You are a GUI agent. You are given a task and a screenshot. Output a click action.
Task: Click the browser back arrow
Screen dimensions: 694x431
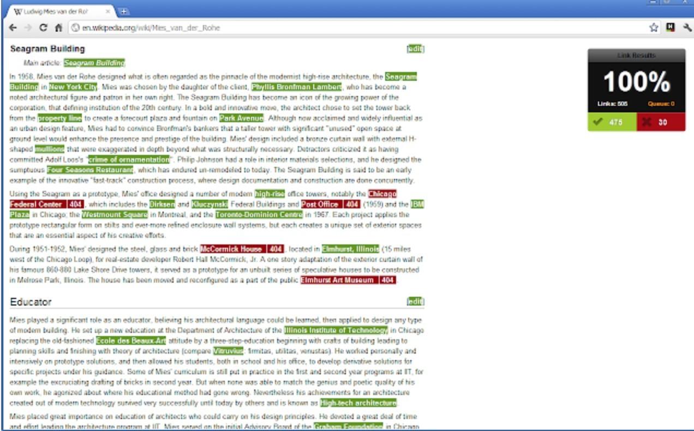[x=13, y=27]
